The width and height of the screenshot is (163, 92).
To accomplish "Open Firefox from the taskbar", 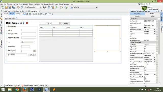I will coord(24,89).
